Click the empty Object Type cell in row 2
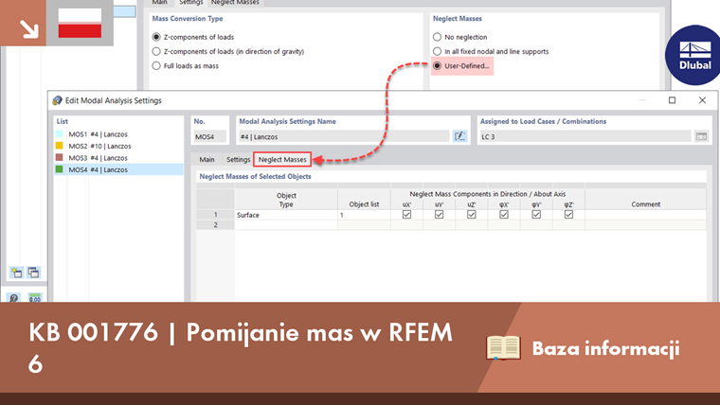Screen dimensions: 720x405 click(286, 225)
